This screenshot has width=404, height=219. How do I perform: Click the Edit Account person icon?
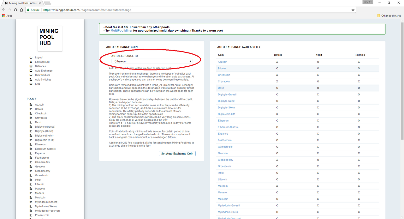click(x=31, y=62)
